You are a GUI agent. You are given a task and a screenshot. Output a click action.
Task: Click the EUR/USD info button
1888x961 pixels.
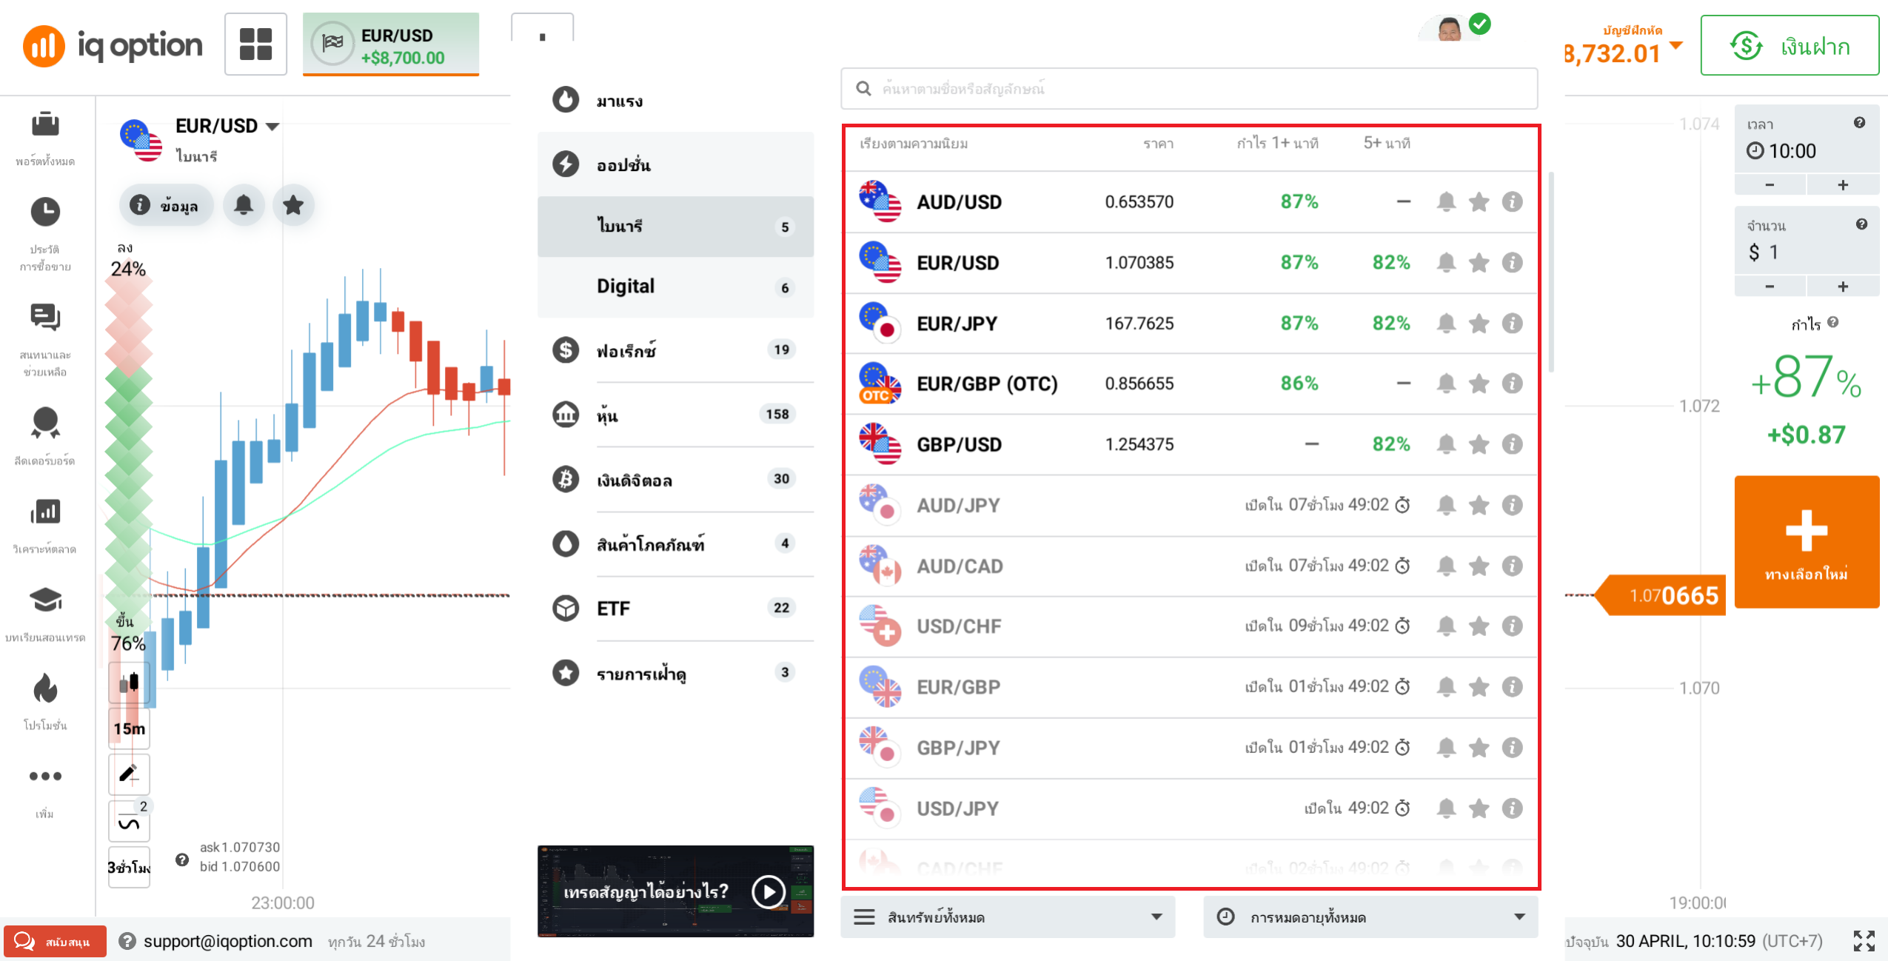[166, 205]
